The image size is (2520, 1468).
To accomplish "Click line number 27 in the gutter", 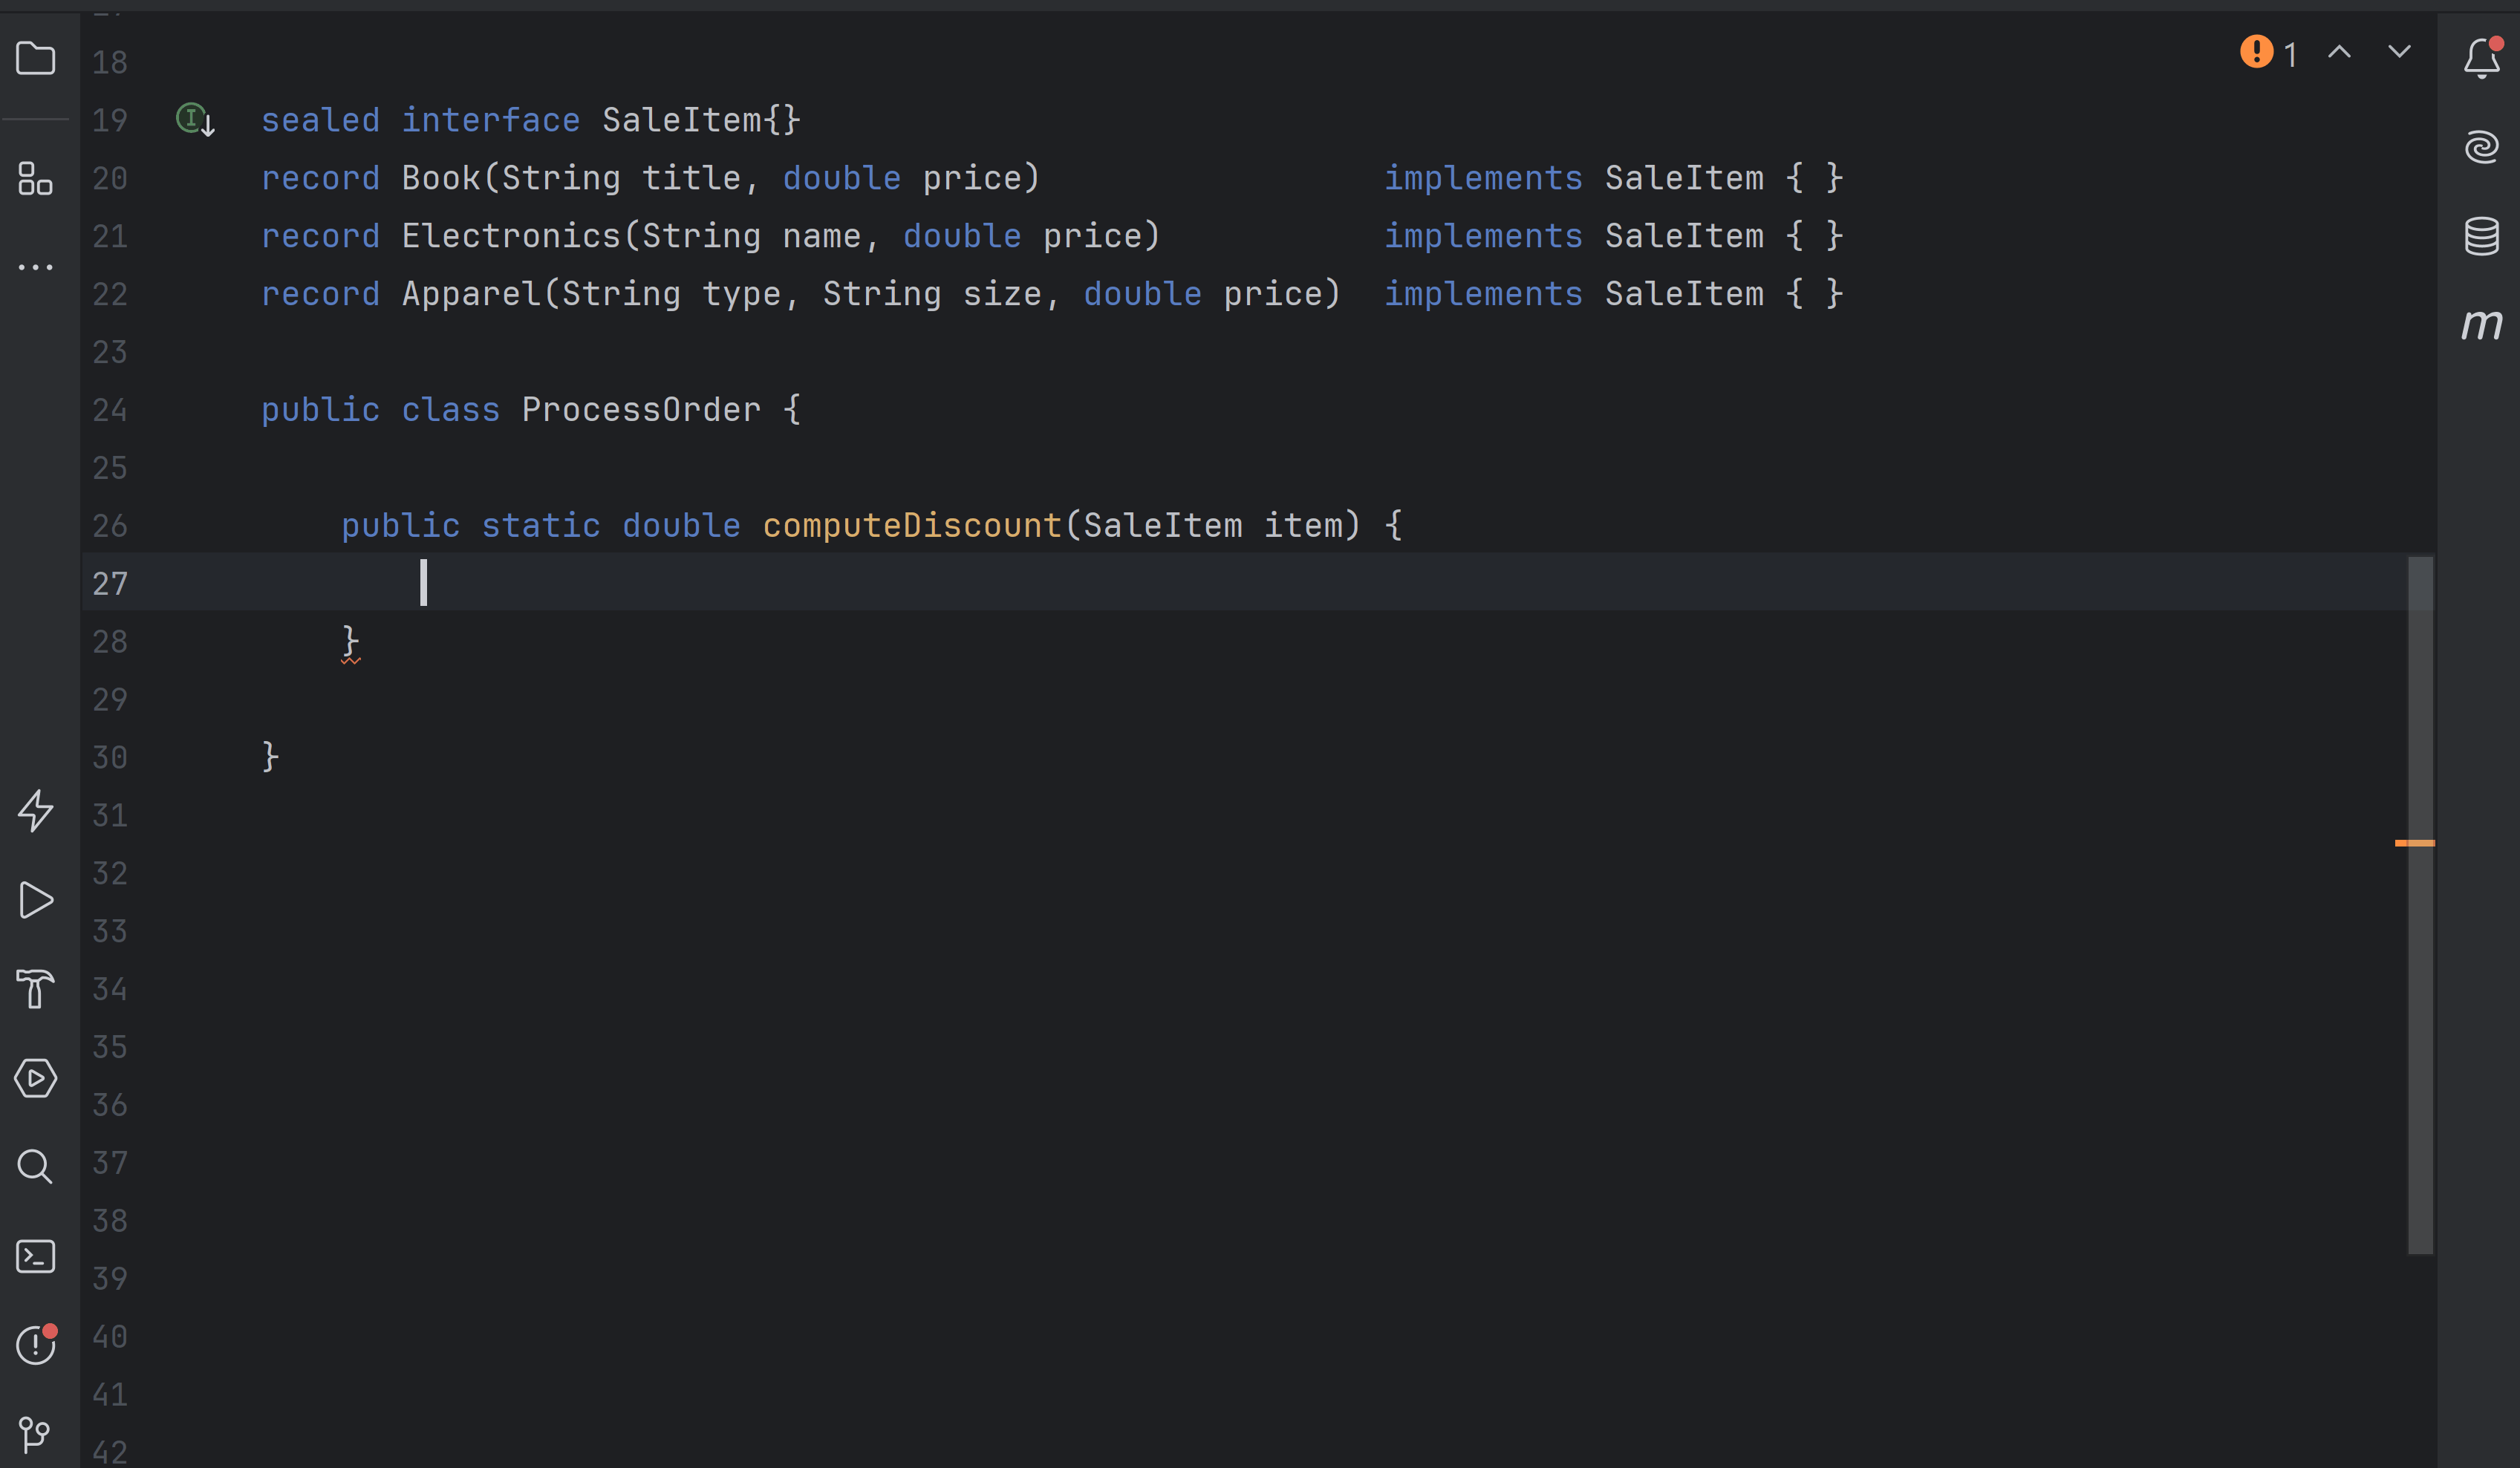I will [110, 584].
